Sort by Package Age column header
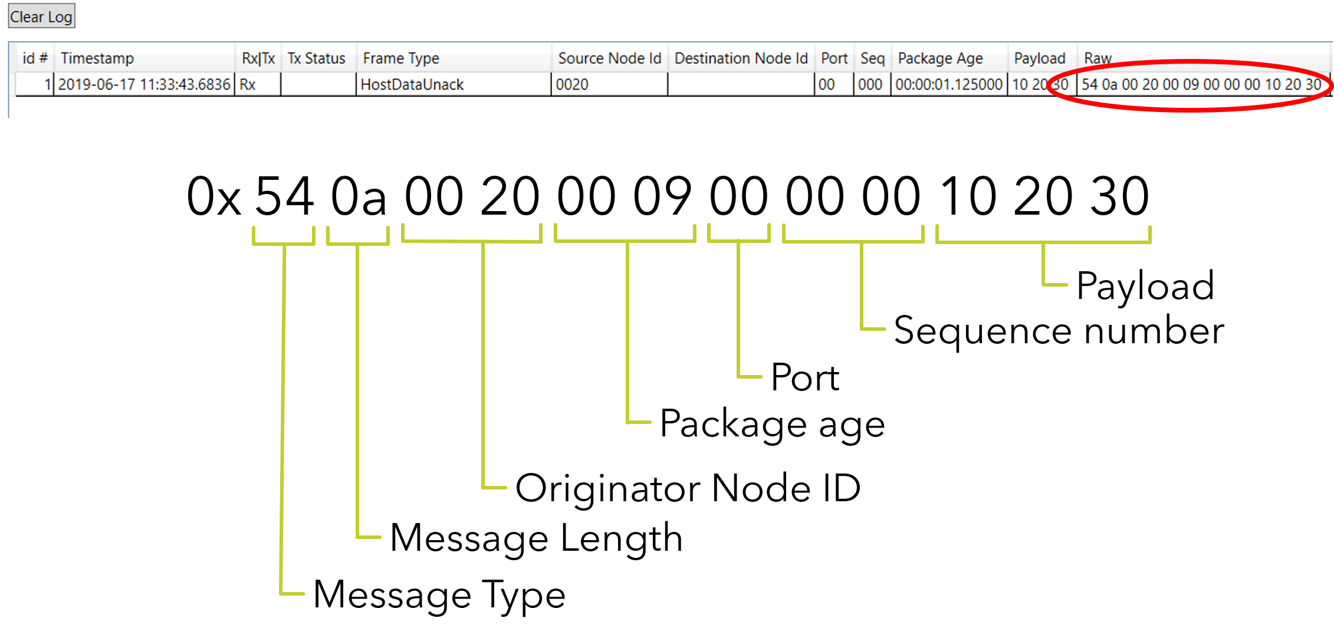The image size is (1334, 641). (949, 58)
